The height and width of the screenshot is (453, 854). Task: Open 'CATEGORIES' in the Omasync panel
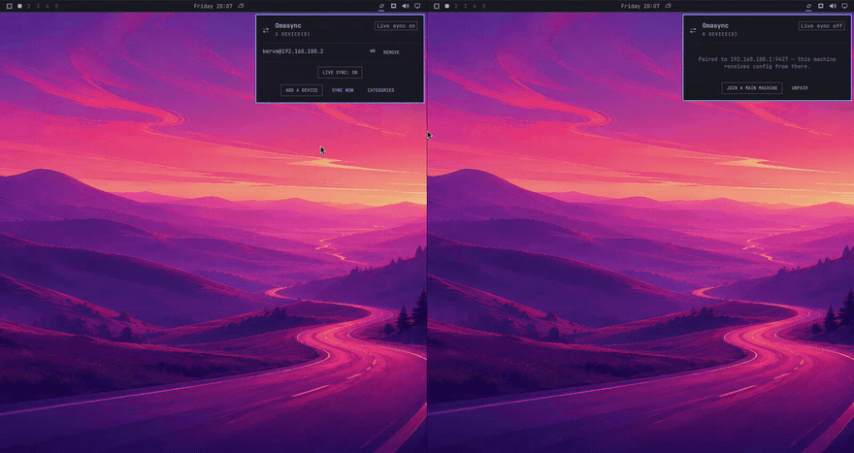point(380,90)
